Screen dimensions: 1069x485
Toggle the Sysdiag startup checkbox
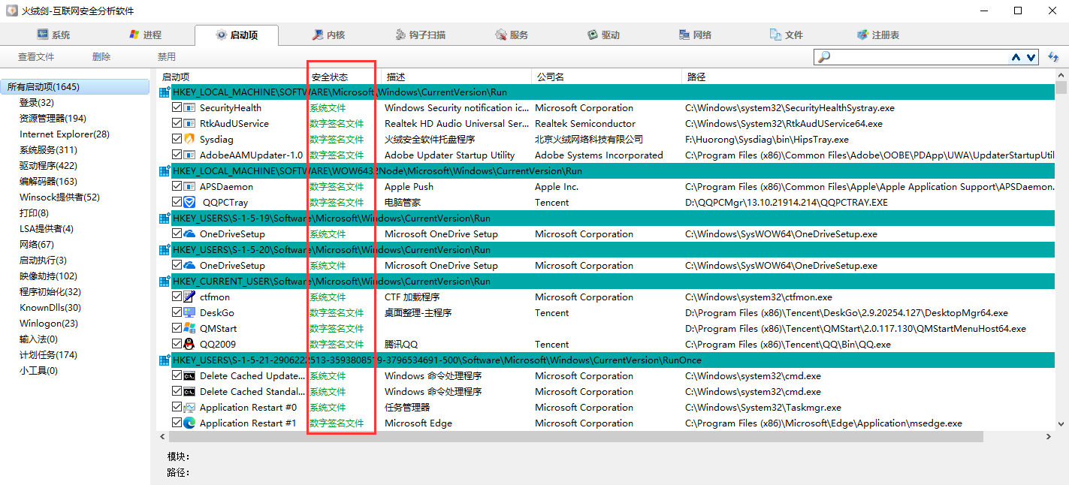177,140
